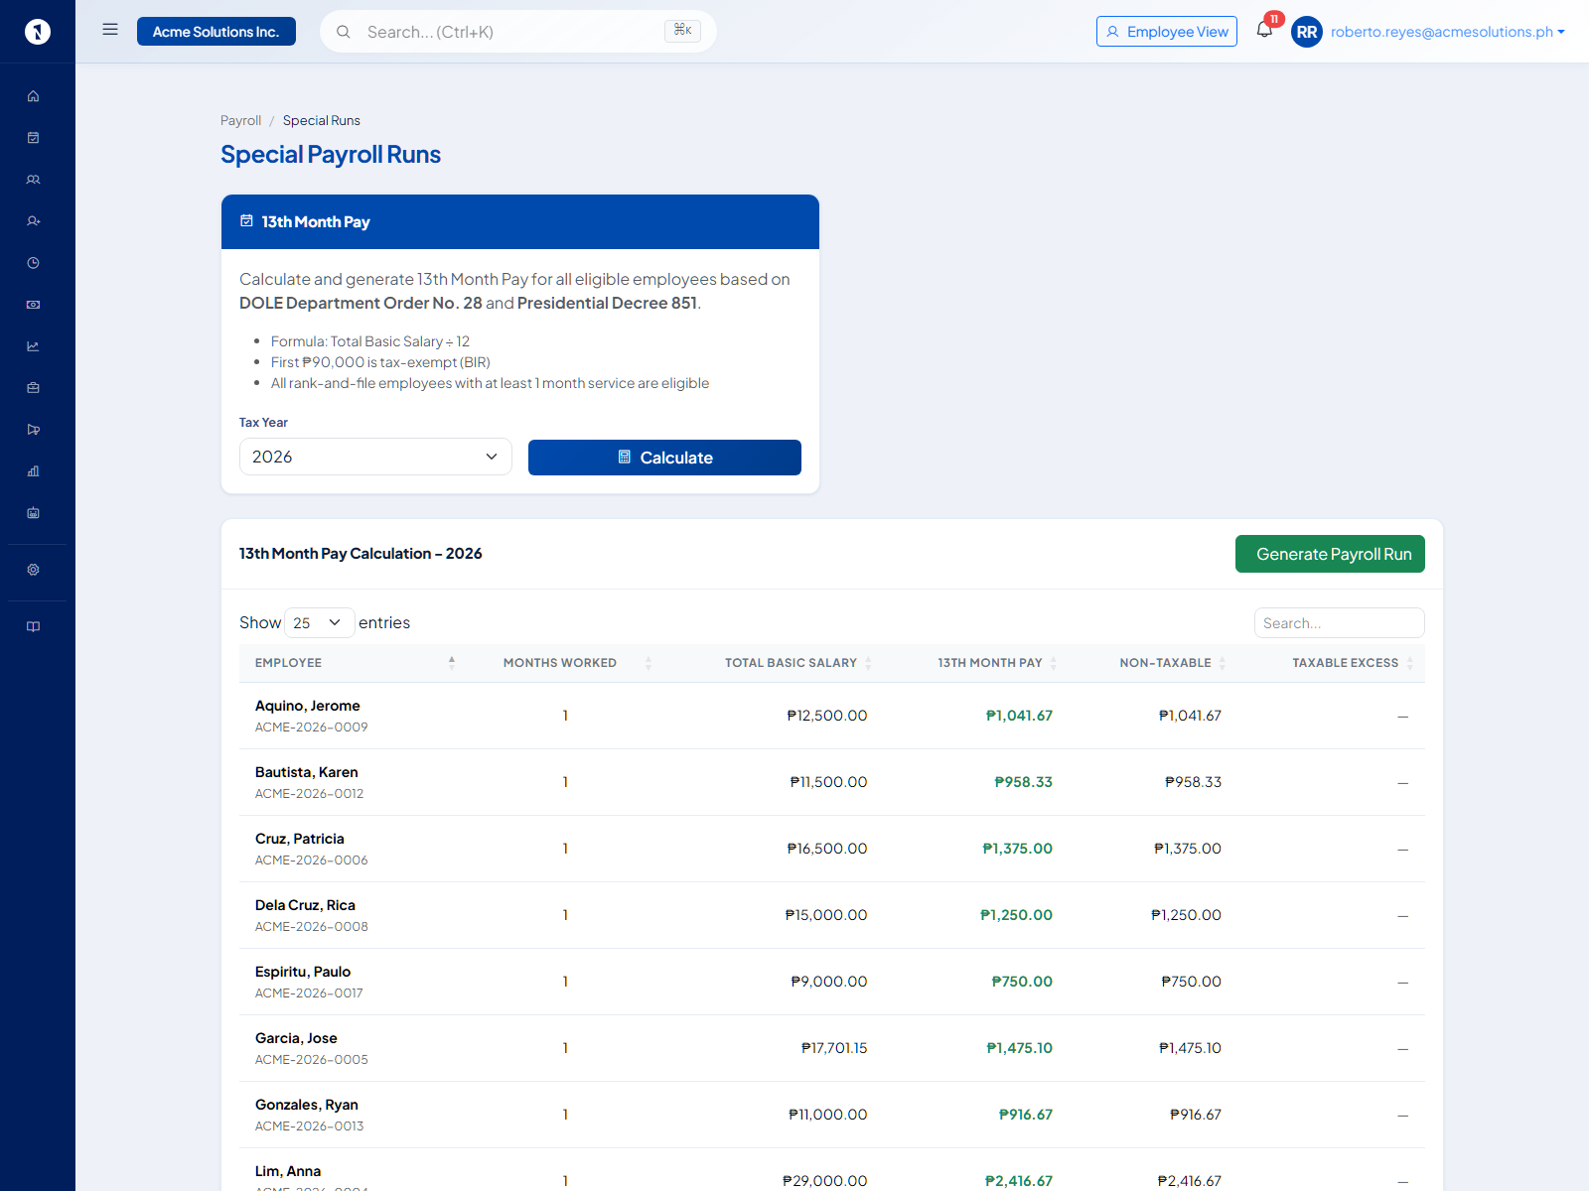Open the robot assistant icon in sidebar
1589x1191 pixels.
coord(33,513)
